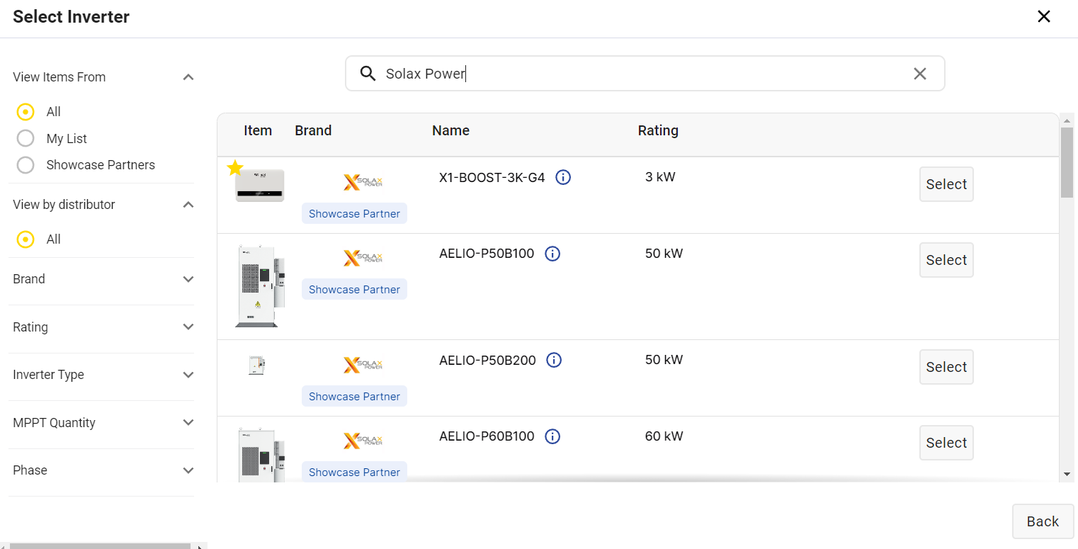Click the AELIO-P60B100 name text

(487, 436)
